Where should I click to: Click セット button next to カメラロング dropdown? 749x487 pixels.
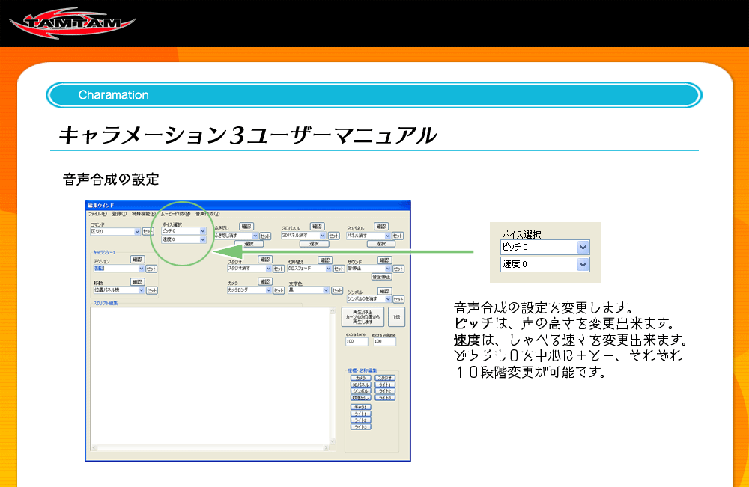279,290
